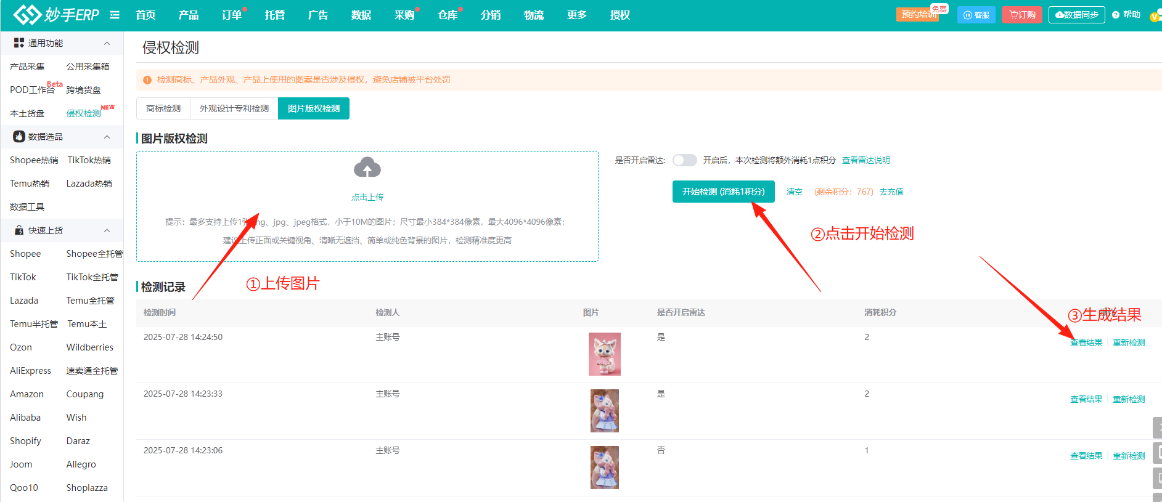
Task: Open the 订单 top menu
Action: [232, 15]
